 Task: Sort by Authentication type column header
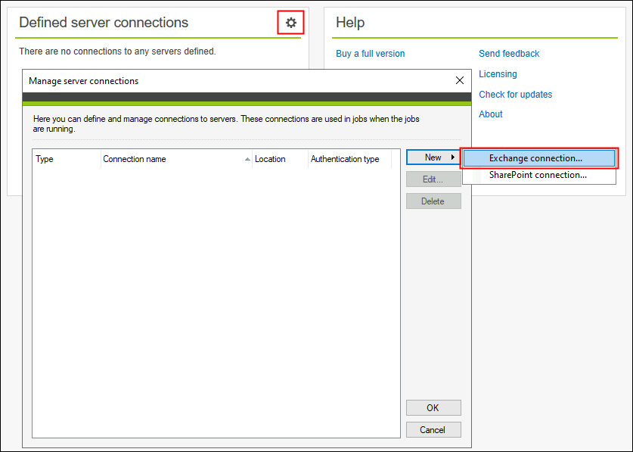tap(349, 159)
